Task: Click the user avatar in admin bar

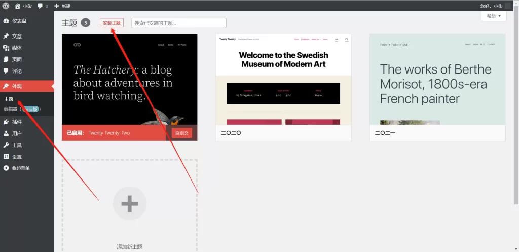Action: (508, 6)
